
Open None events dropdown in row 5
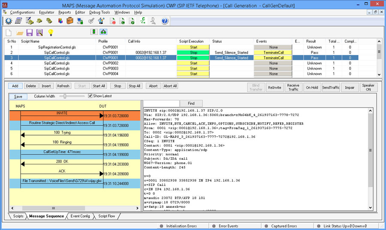point(273,69)
